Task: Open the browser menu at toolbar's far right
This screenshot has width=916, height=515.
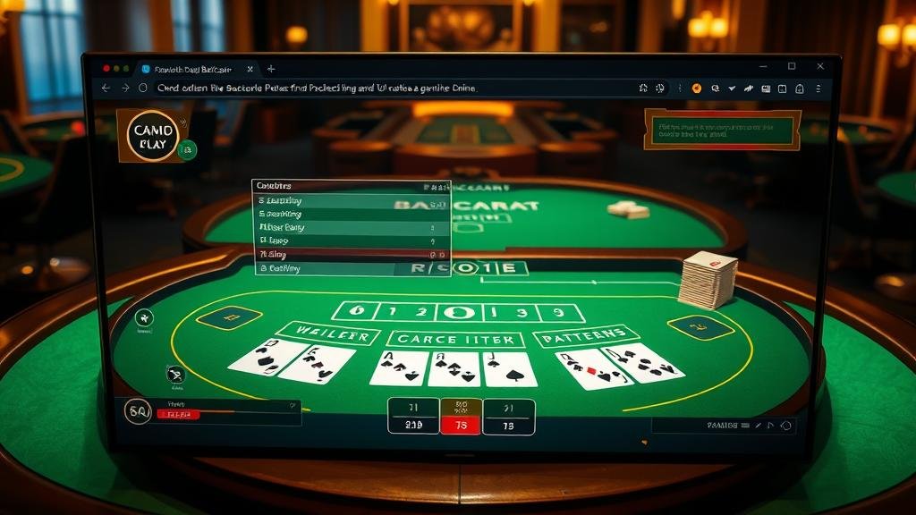Action: coord(818,89)
